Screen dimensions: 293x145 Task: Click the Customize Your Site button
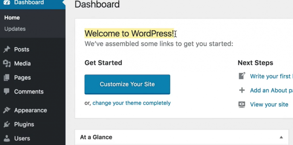pyautogui.click(x=127, y=84)
